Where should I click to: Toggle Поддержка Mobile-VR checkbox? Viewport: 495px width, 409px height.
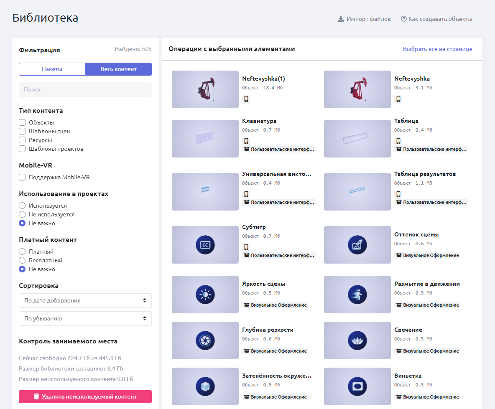[23, 177]
